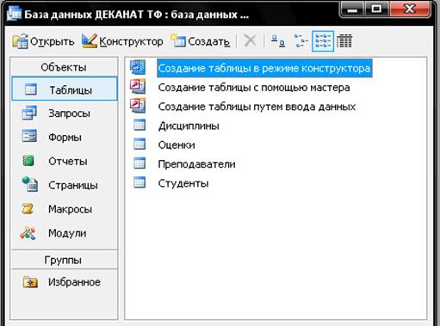Click the database icon in title bar
This screenshot has height=326, width=440.
tap(15, 14)
